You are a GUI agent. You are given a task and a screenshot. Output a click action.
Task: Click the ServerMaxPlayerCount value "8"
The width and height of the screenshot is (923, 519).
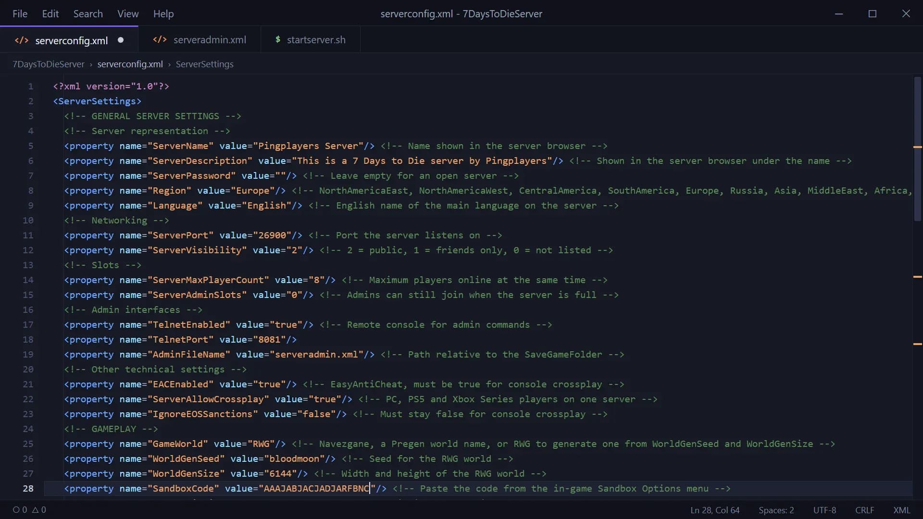(x=316, y=280)
